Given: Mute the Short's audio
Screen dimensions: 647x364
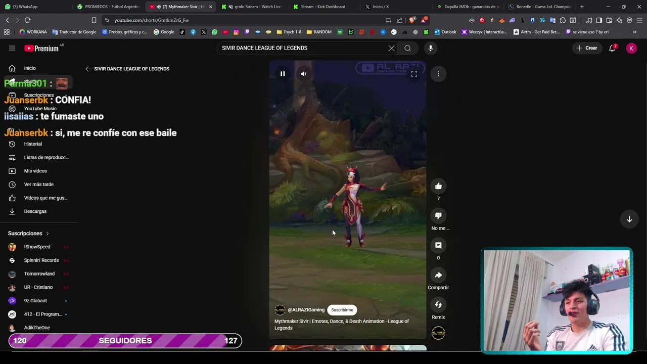Looking at the screenshot, I should click(x=303, y=74).
